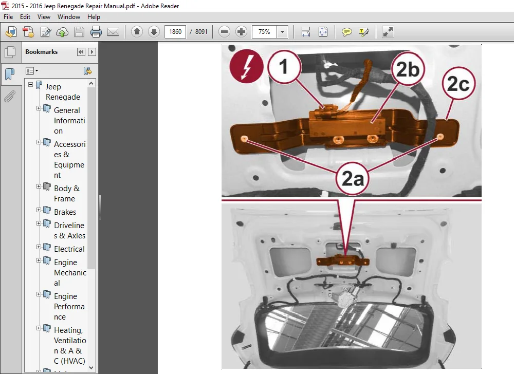Open the File menu

pyautogui.click(x=8, y=17)
